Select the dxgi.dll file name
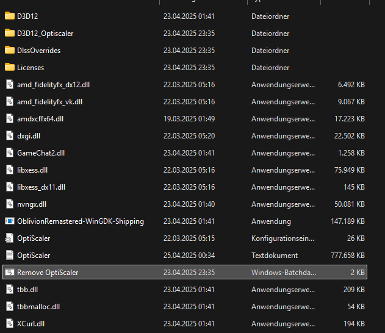 point(29,136)
